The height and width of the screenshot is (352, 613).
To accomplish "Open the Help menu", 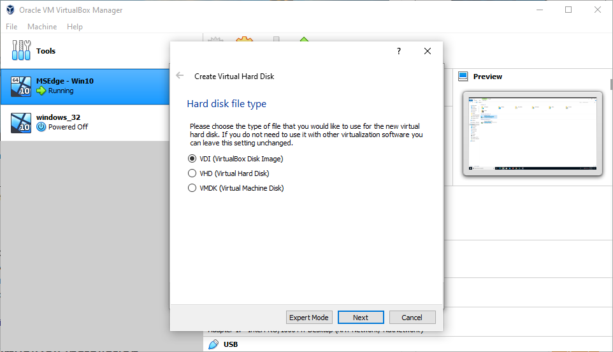I will pos(75,27).
